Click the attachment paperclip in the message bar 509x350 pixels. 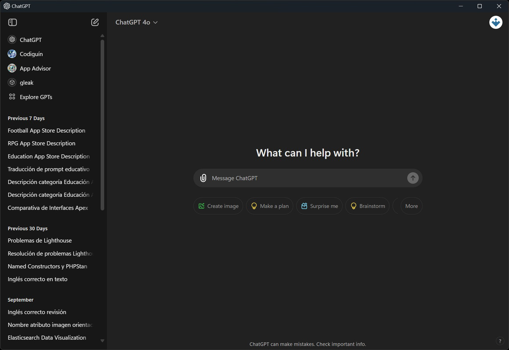pyautogui.click(x=203, y=178)
